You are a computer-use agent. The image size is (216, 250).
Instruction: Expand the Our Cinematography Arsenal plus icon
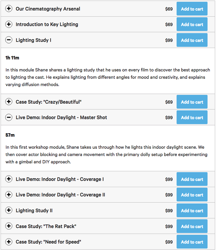[9, 9]
